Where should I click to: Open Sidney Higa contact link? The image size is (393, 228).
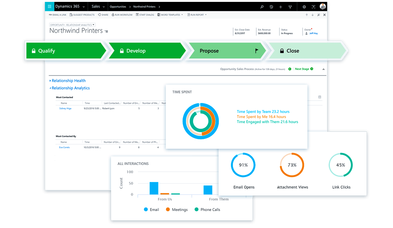pyautogui.click(x=65, y=109)
